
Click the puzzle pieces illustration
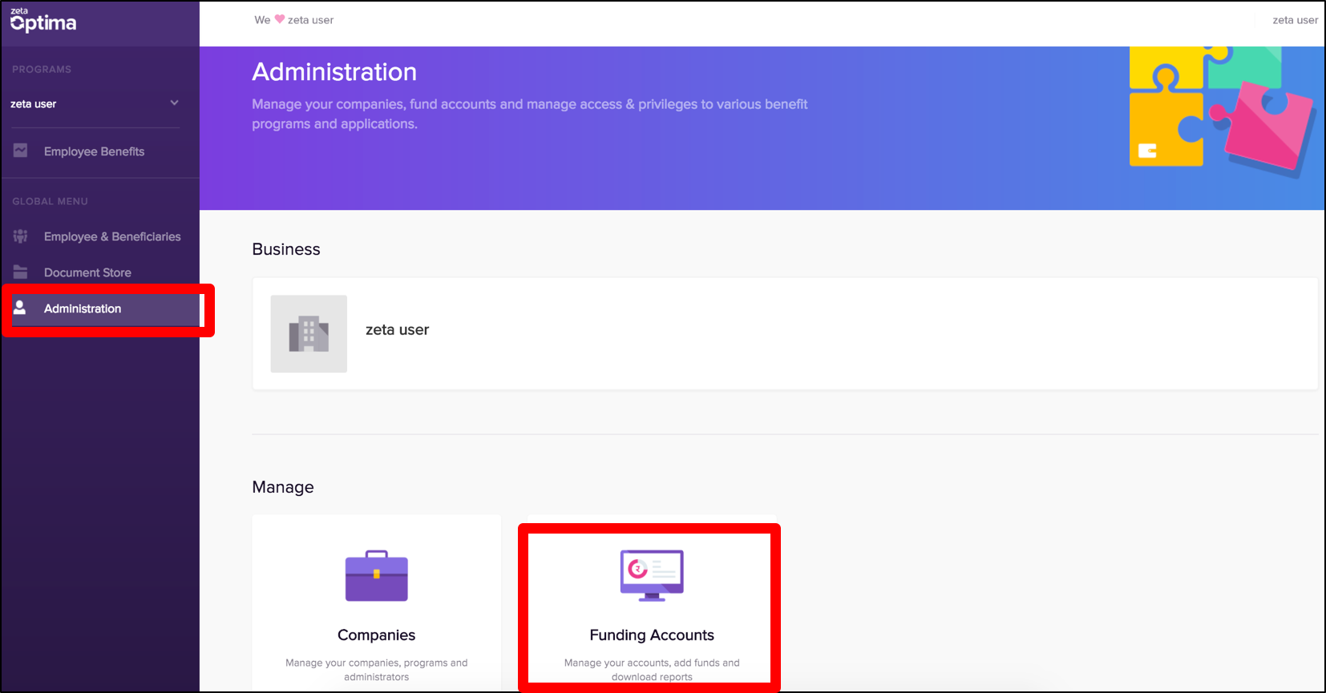pyautogui.click(x=1221, y=111)
